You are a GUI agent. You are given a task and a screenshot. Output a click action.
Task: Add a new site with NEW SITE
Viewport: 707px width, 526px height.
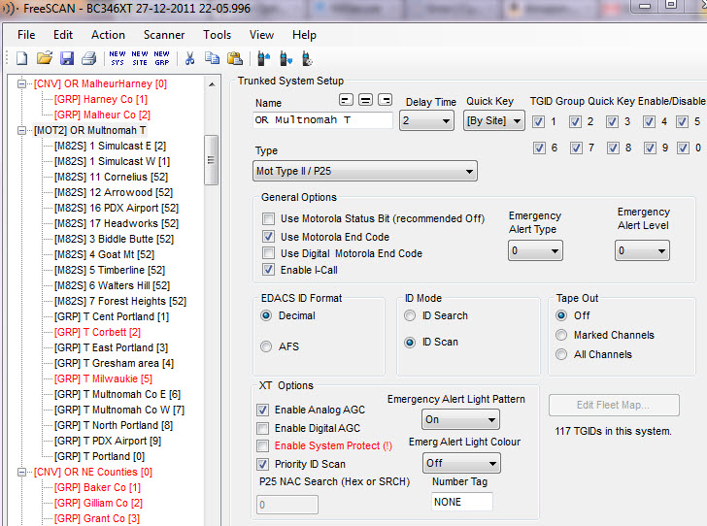(x=140, y=58)
